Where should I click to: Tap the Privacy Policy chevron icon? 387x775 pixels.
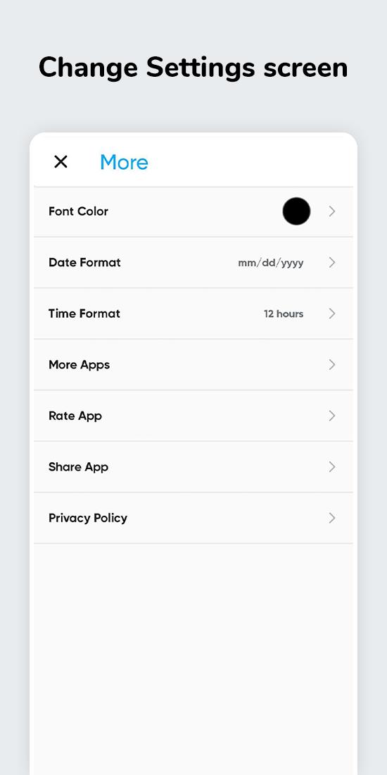tap(331, 518)
